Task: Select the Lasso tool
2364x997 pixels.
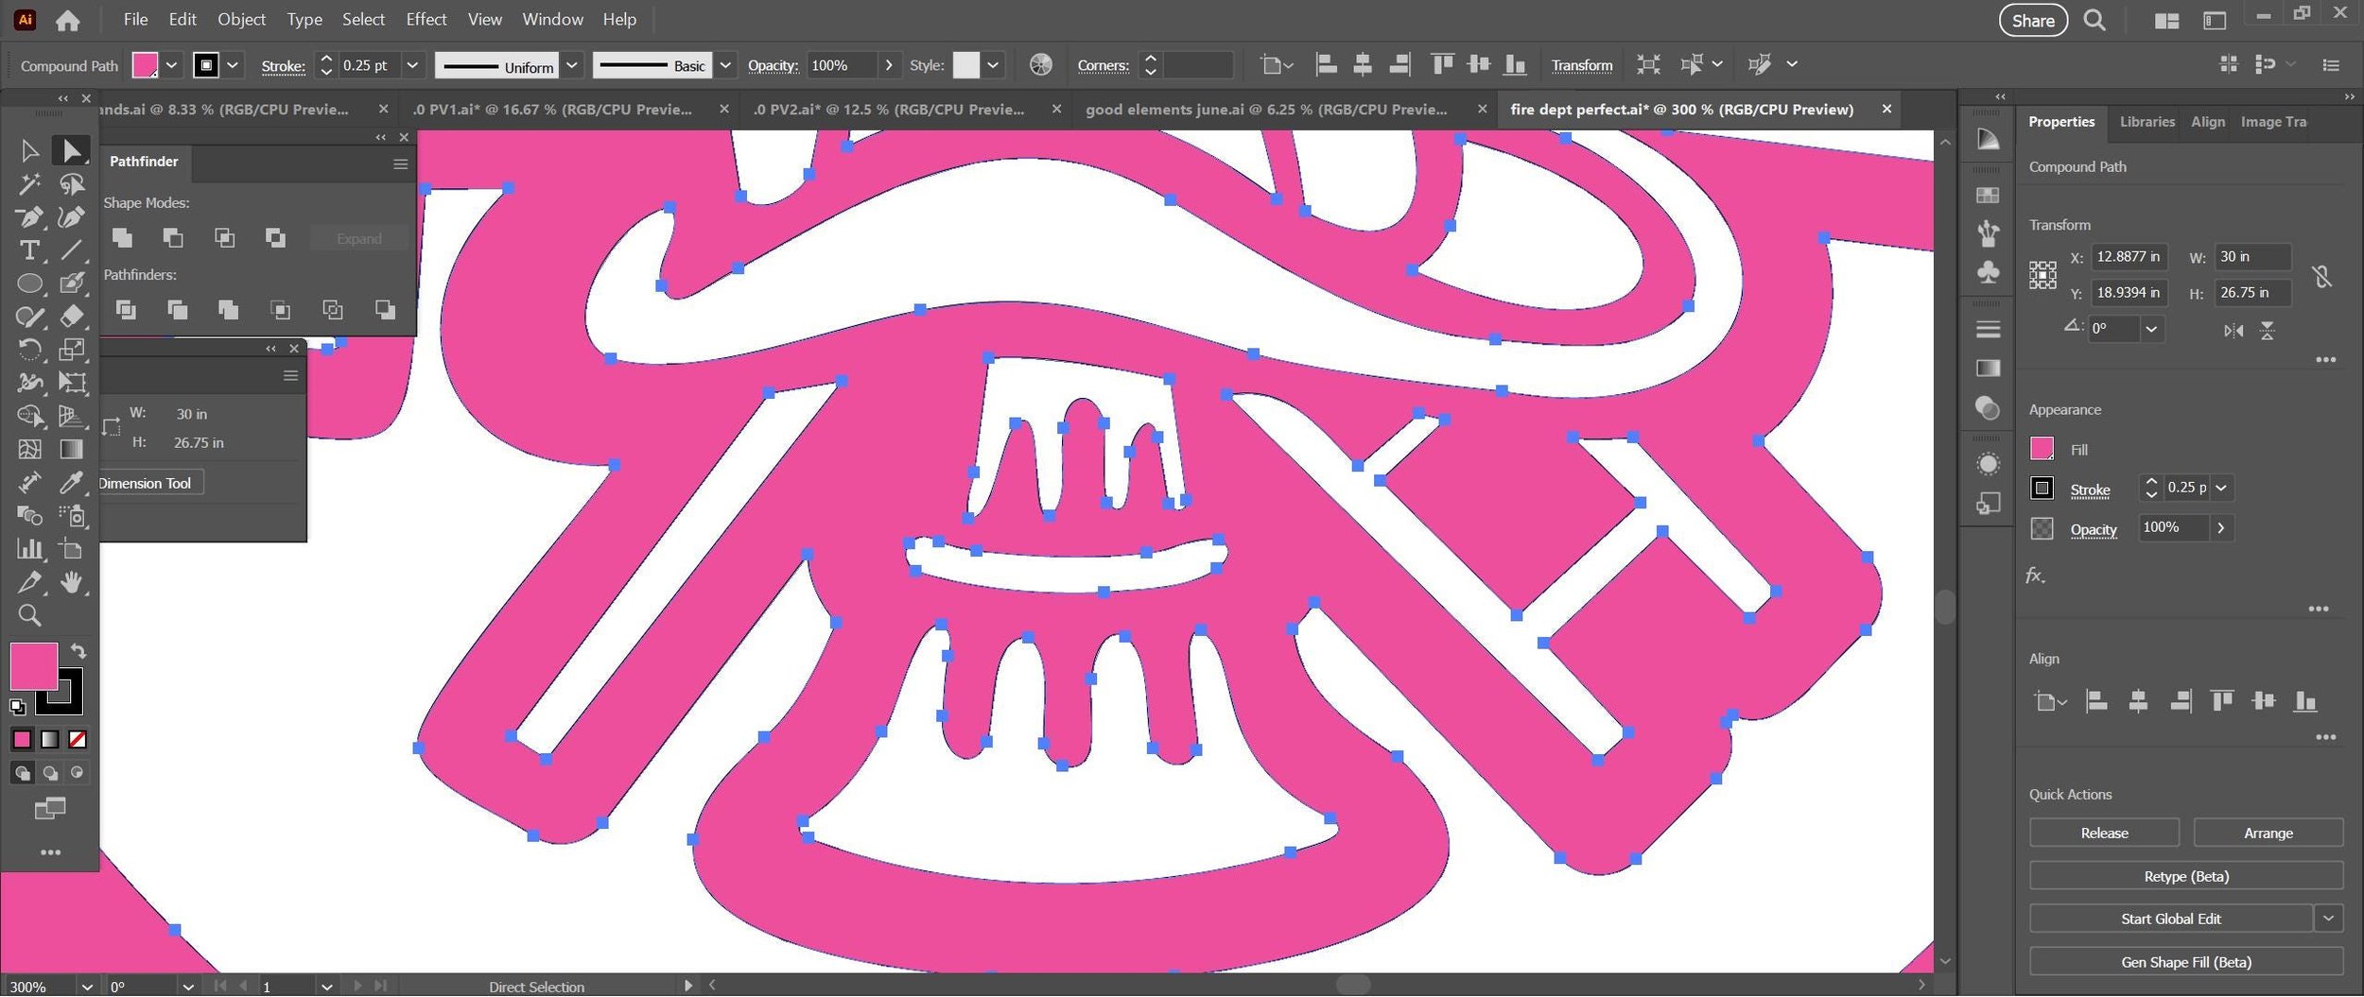Action: pos(71,184)
